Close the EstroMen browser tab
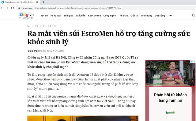This screenshot has height=121, width=196. pyautogui.click(x=37, y=2)
